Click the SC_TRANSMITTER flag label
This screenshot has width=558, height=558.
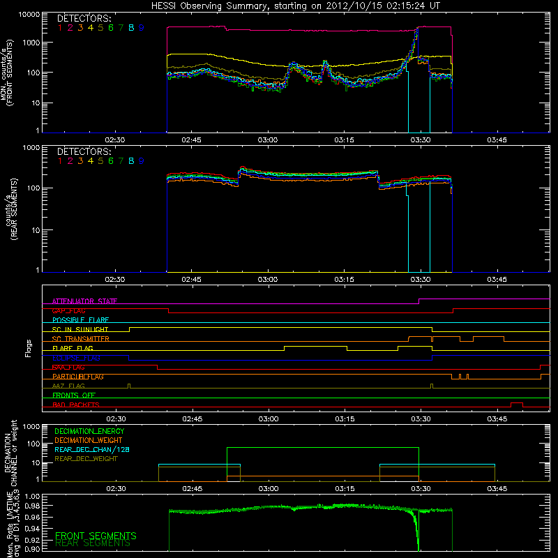coord(81,338)
